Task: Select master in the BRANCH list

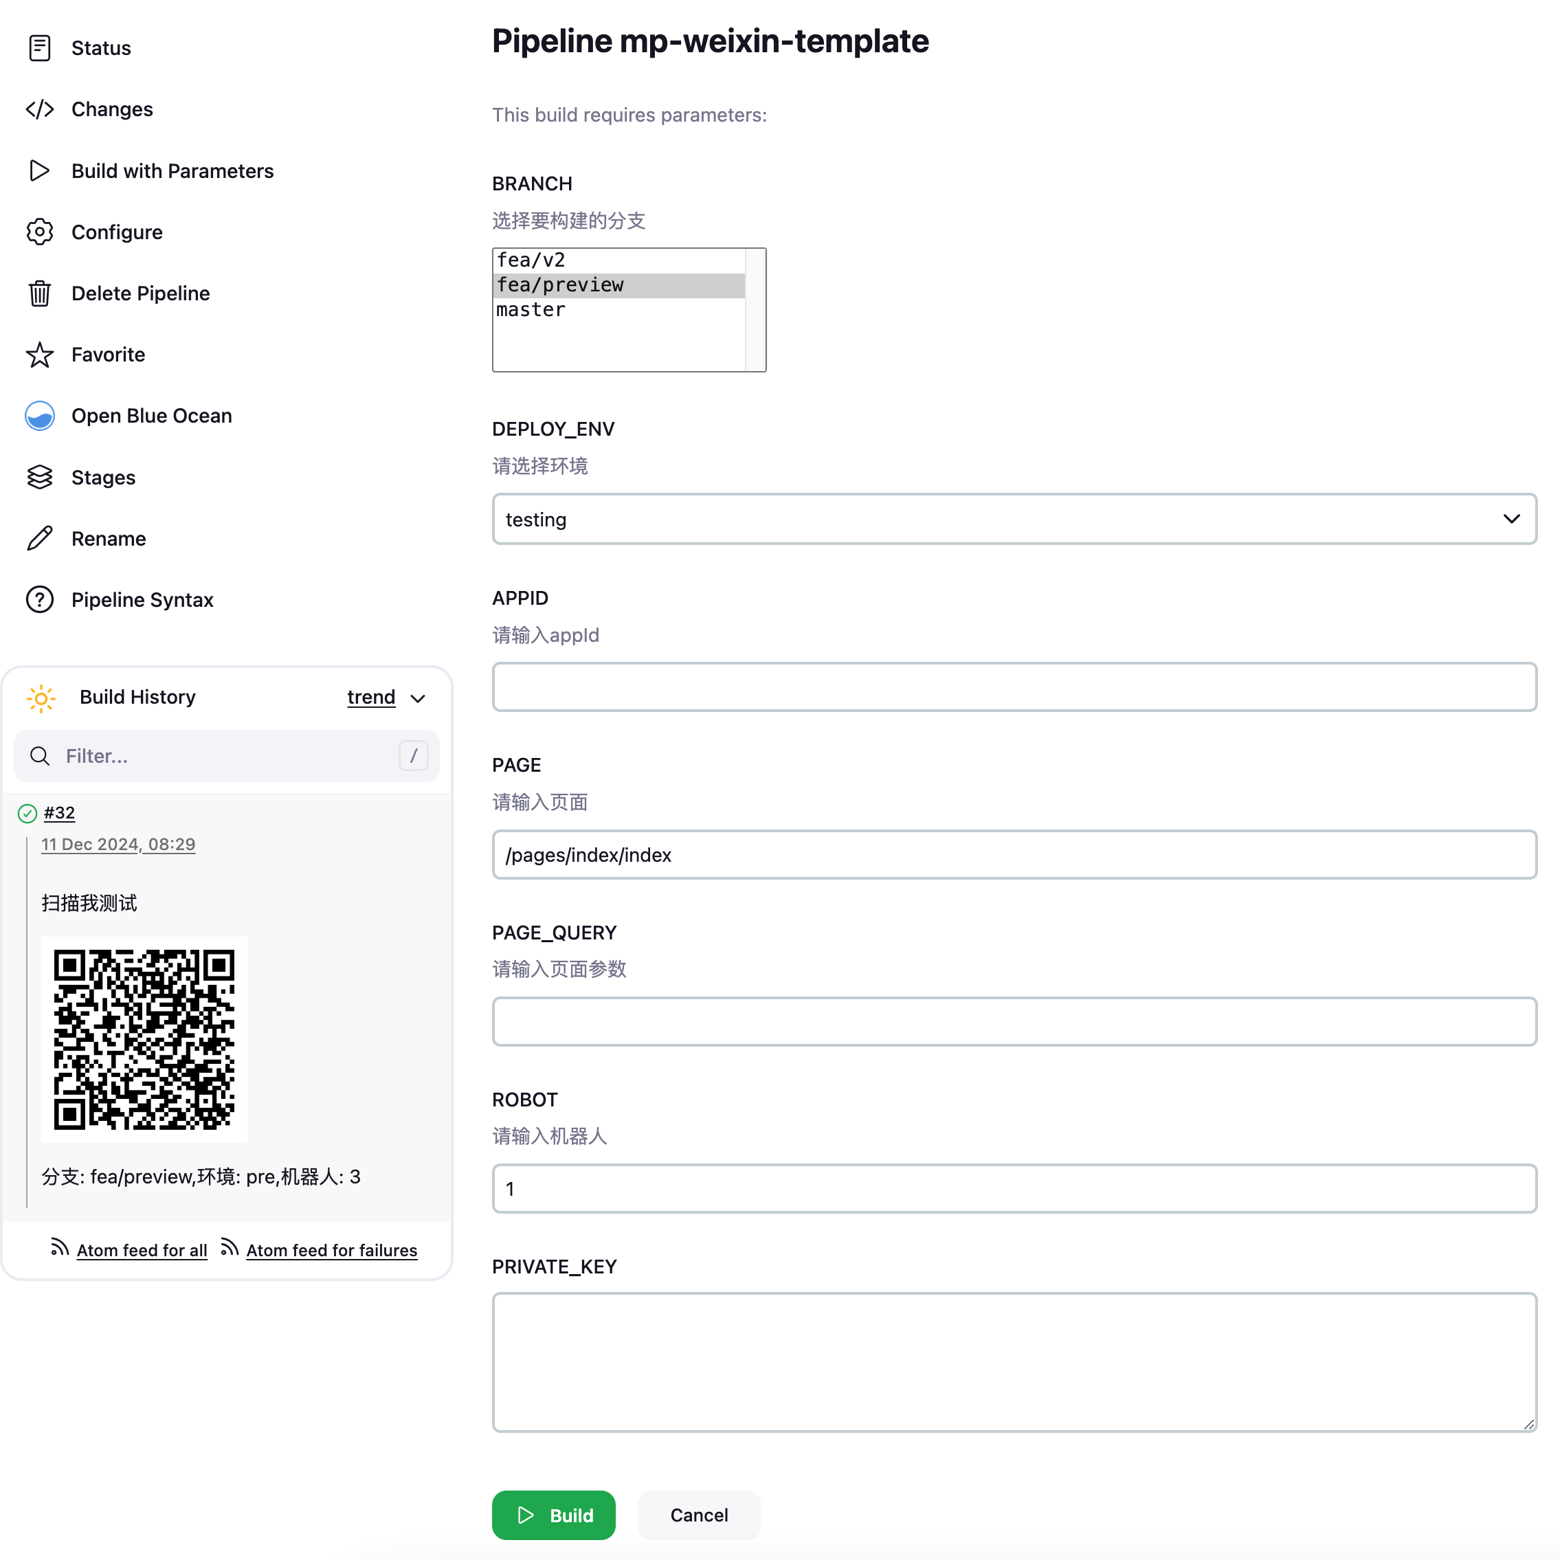Action: 531,310
